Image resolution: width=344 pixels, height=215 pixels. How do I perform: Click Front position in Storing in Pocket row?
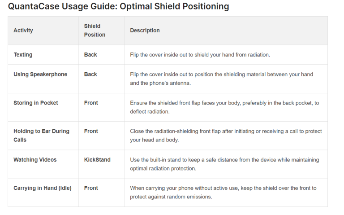91,103
